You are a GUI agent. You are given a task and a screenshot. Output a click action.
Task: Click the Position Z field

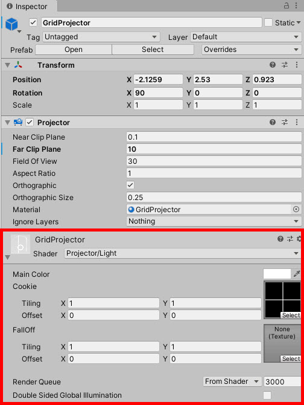click(x=277, y=79)
